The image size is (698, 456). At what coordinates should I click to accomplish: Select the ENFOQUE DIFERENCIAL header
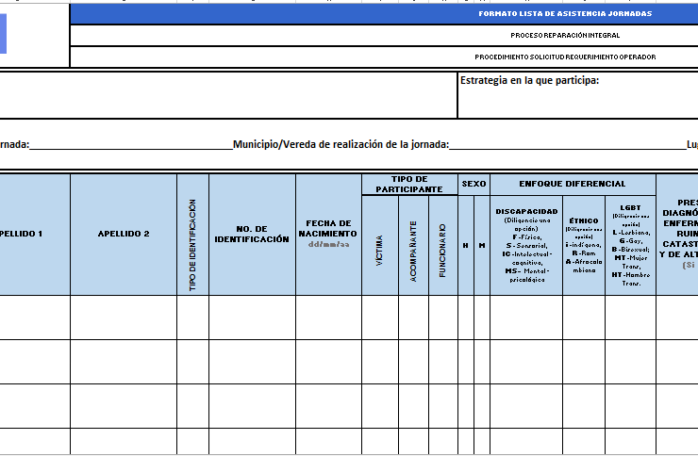[573, 184]
